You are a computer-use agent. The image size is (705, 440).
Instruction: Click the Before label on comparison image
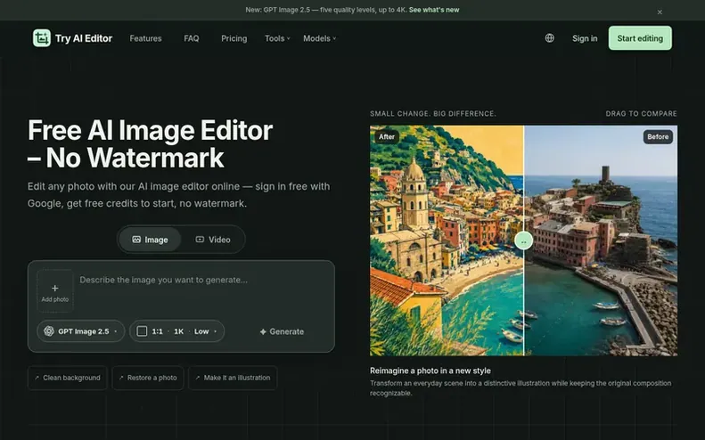pos(658,136)
